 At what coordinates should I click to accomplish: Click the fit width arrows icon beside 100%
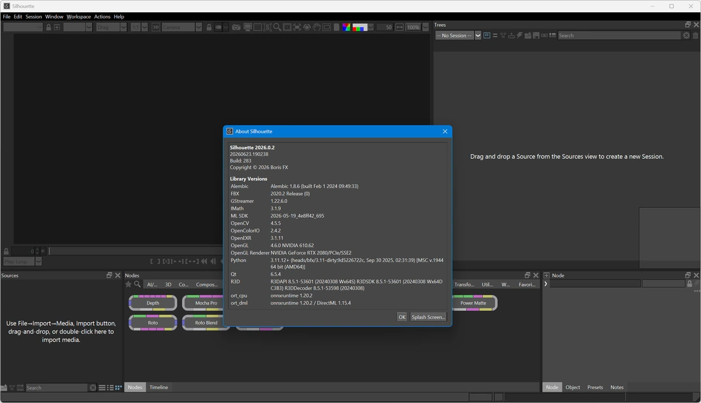399,27
